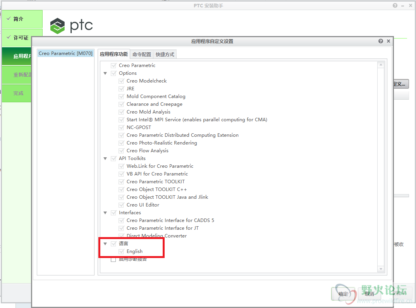Collapse the Options tree group
Image resolution: width=416 pixels, height=308 pixels.
click(105, 73)
